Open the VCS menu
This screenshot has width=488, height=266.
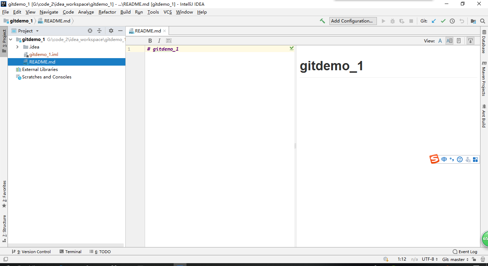pyautogui.click(x=168, y=12)
